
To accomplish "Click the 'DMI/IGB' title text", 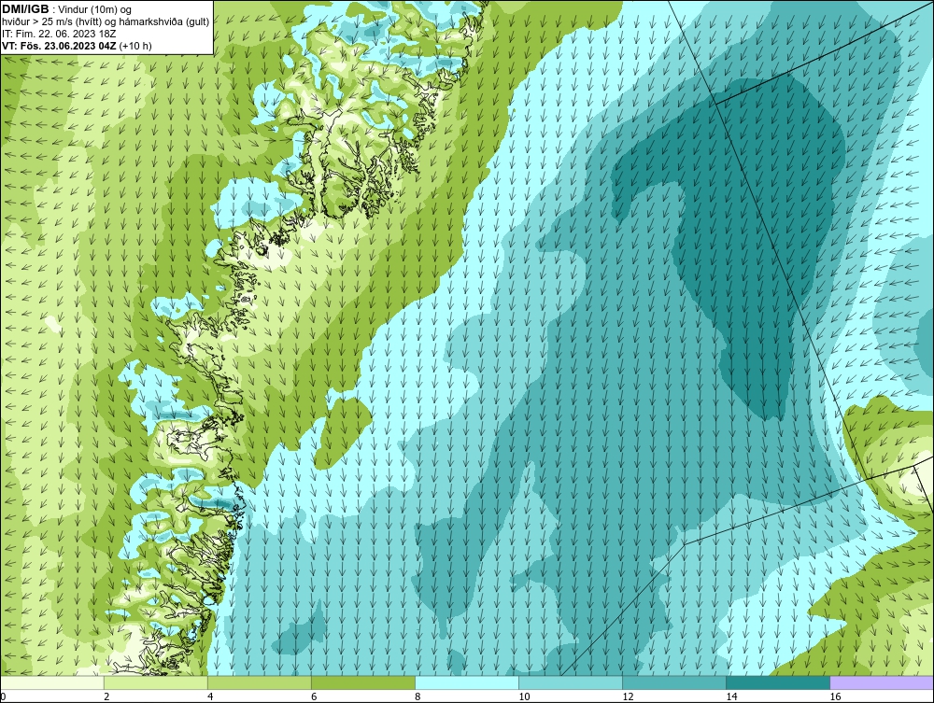I will pyautogui.click(x=25, y=9).
